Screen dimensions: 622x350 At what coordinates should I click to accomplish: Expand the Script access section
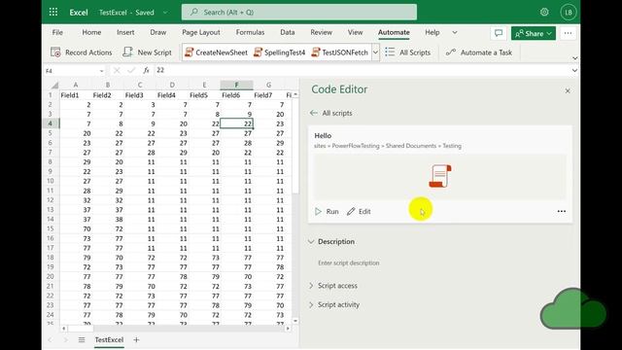311,286
